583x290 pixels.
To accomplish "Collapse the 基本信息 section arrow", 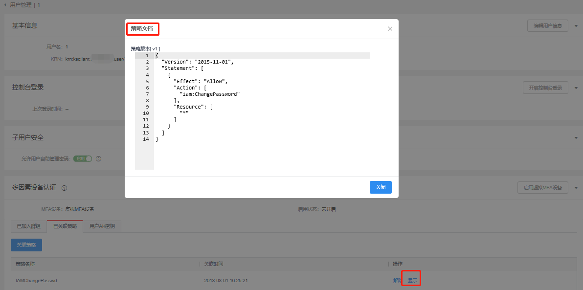I will pyautogui.click(x=576, y=26).
